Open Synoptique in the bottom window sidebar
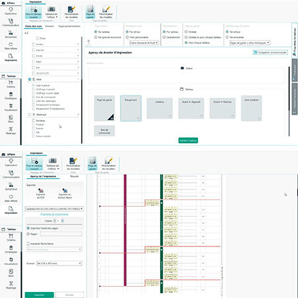 pyautogui.click(x=11, y=186)
